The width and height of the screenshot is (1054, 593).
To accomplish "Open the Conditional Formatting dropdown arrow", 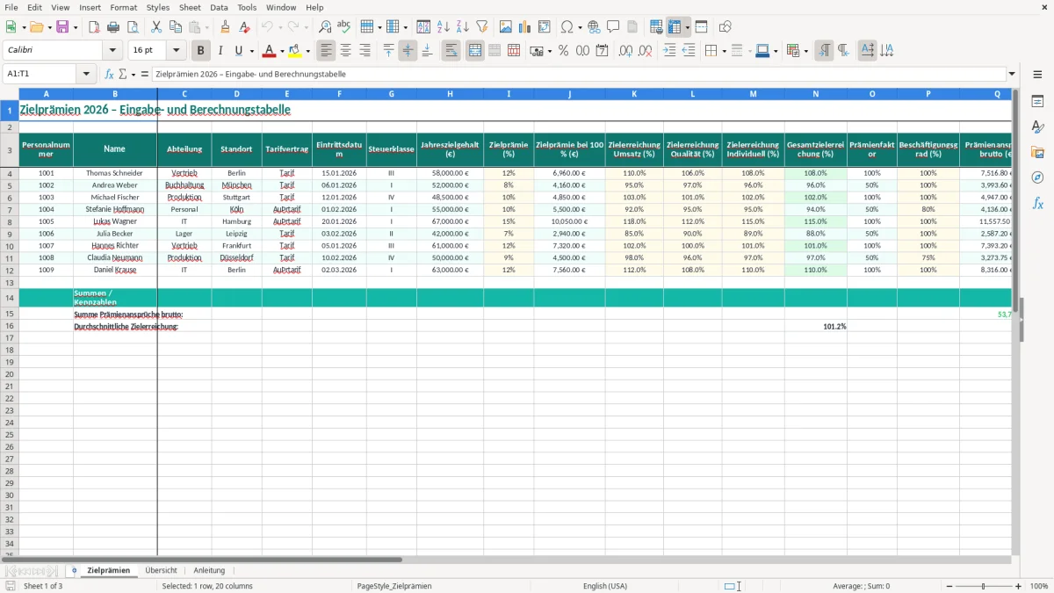I will click(805, 51).
